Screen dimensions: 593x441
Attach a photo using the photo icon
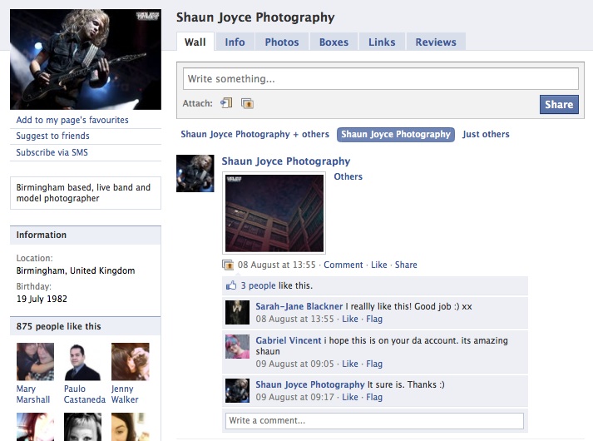point(247,103)
